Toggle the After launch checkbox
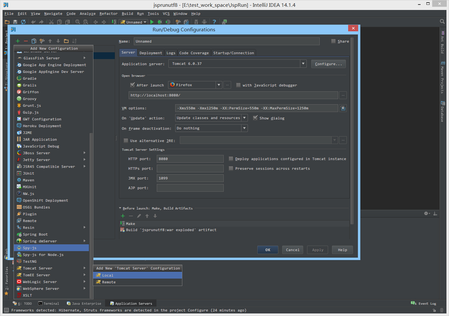The width and height of the screenshot is (449, 316). pos(132,85)
